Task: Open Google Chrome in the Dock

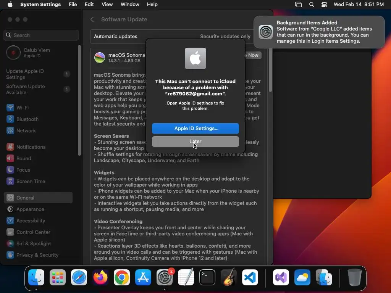Action: (122, 277)
